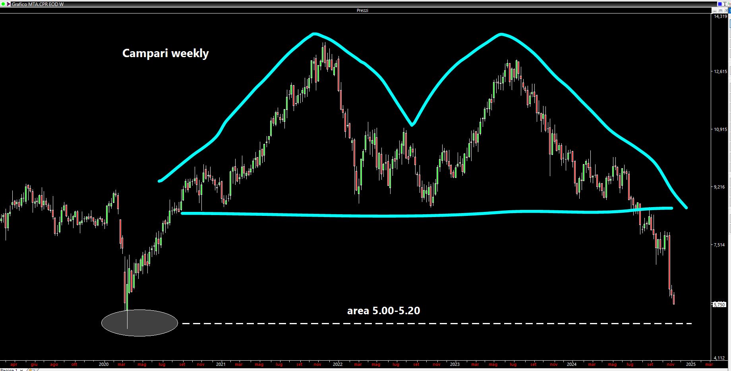
Task: Click the green circle status icon
Action: (3, 4)
